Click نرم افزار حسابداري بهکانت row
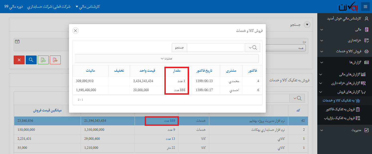 tap(161, 130)
